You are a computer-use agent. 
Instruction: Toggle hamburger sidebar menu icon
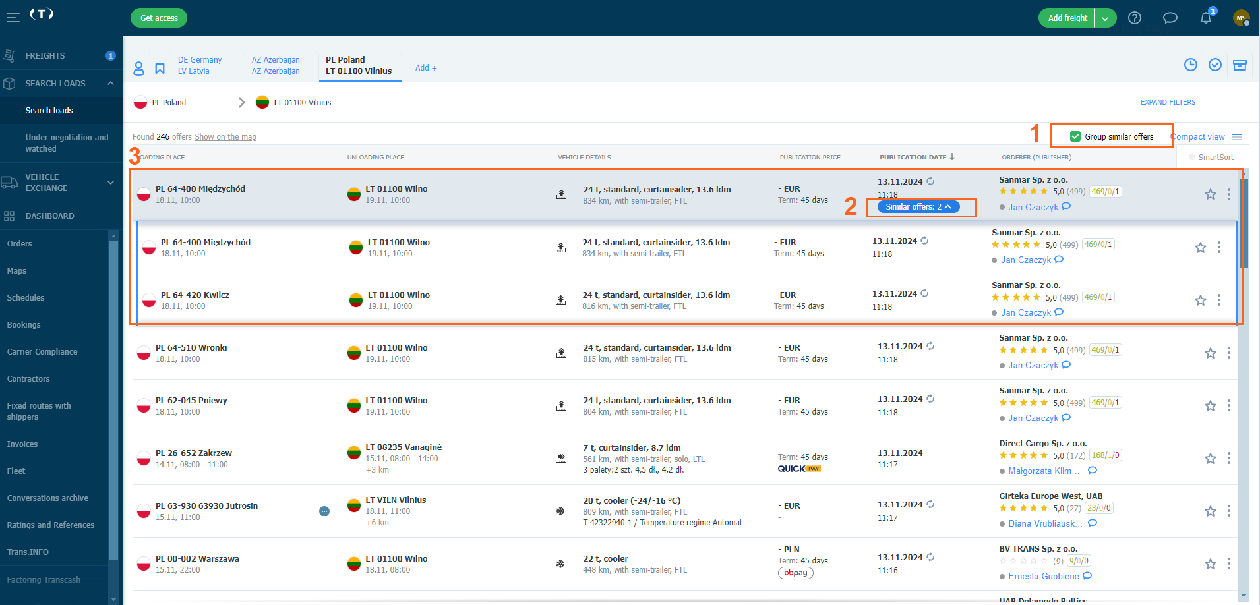[13, 18]
